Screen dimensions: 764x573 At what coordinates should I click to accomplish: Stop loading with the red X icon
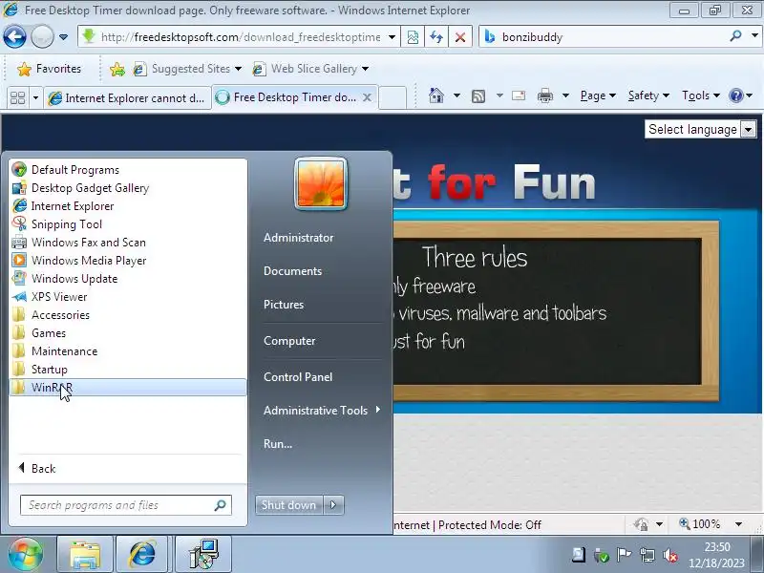tap(460, 37)
